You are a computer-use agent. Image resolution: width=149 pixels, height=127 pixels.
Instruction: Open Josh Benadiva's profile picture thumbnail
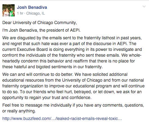[9, 10]
